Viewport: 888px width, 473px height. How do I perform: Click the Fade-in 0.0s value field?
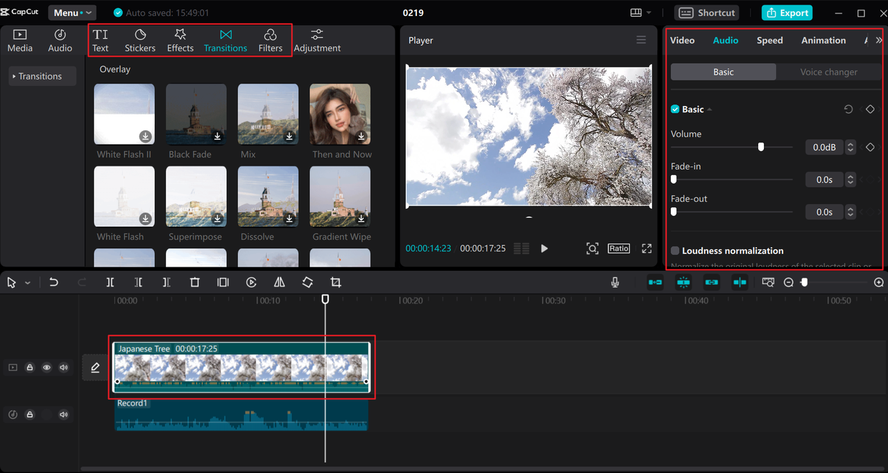pyautogui.click(x=823, y=179)
